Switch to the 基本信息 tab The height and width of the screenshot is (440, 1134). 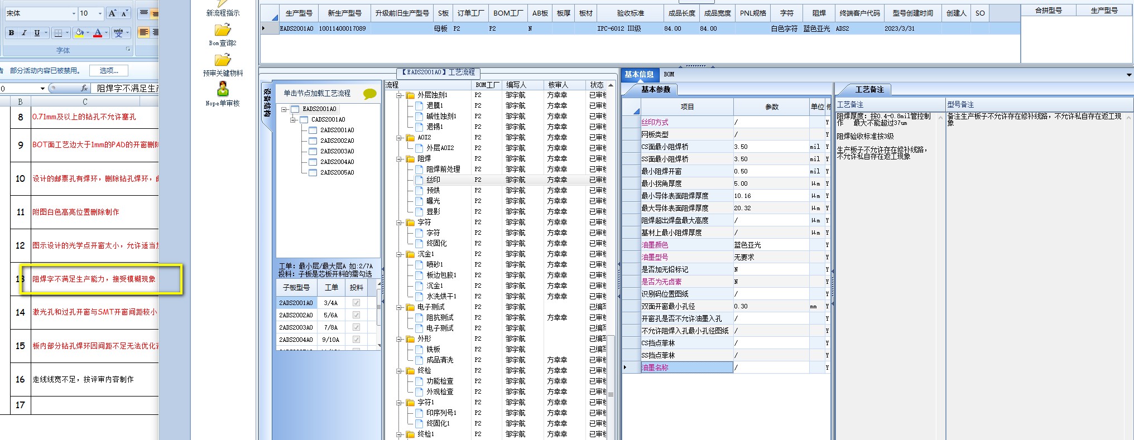(x=639, y=75)
